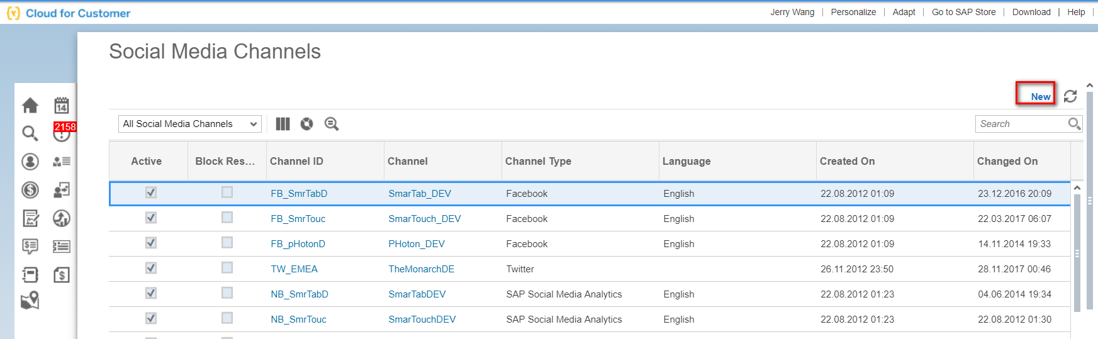Go to the Home icon in sidebar
Viewport: 1098px width, 339px height.
(x=30, y=105)
